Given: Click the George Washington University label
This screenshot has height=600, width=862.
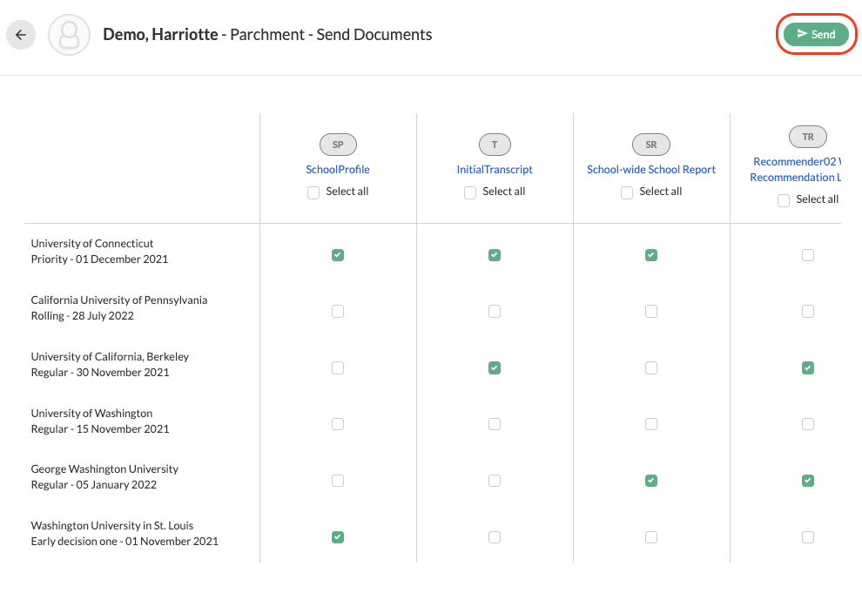Looking at the screenshot, I should click(104, 469).
